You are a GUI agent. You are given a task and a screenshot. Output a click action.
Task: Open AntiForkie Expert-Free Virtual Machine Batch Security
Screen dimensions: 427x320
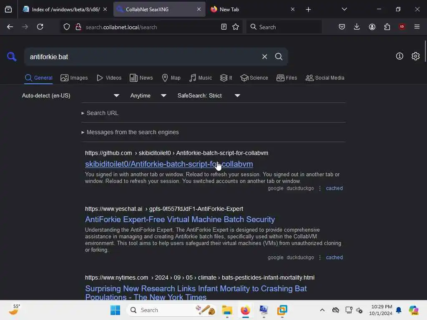[180, 219]
